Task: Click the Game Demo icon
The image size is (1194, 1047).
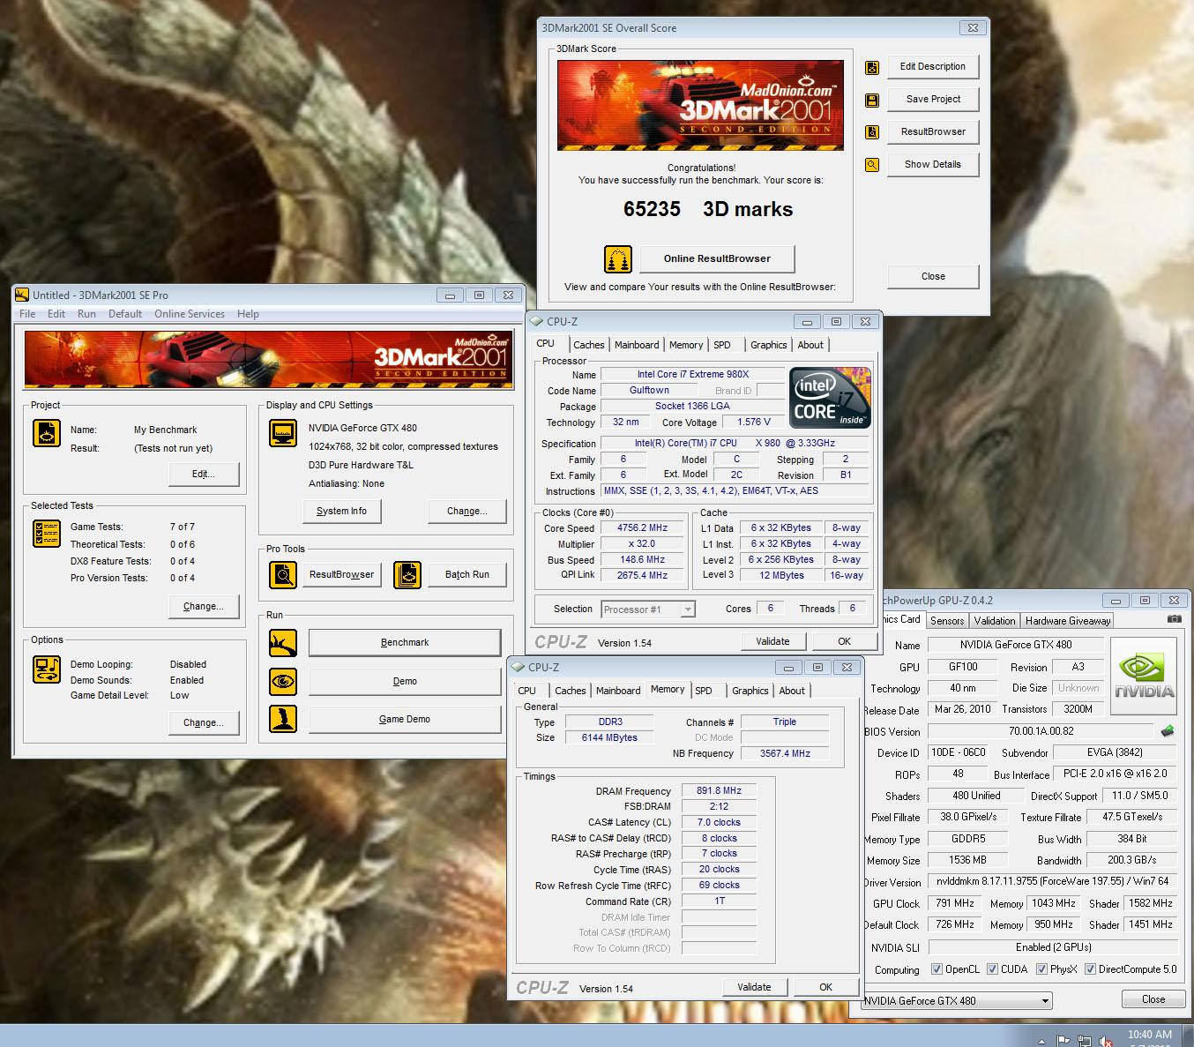Action: tap(283, 719)
